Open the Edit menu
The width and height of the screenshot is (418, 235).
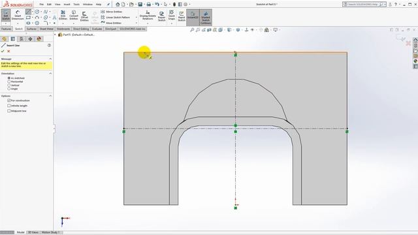coord(49,5)
